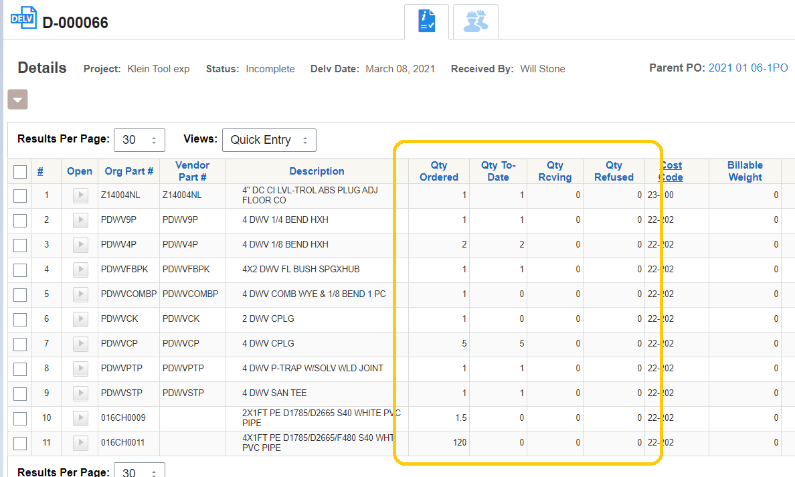Image resolution: width=795 pixels, height=477 pixels.
Task: Click Qty Ordered value 1.5 in row 10
Action: pyautogui.click(x=460, y=418)
